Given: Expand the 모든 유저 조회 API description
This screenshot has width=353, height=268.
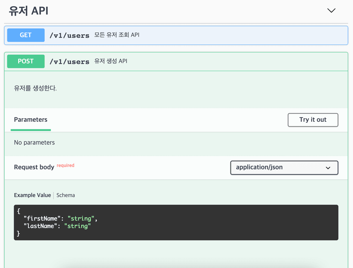Looking at the screenshot, I should [117, 35].
